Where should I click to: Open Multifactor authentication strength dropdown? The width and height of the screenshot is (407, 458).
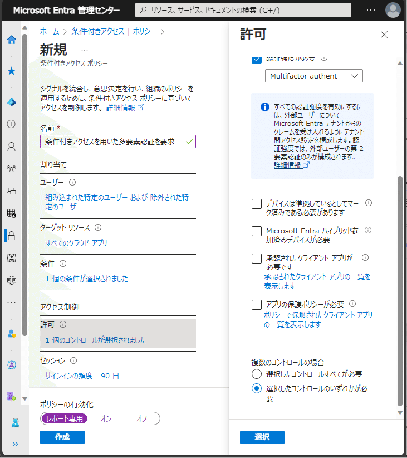pos(314,76)
